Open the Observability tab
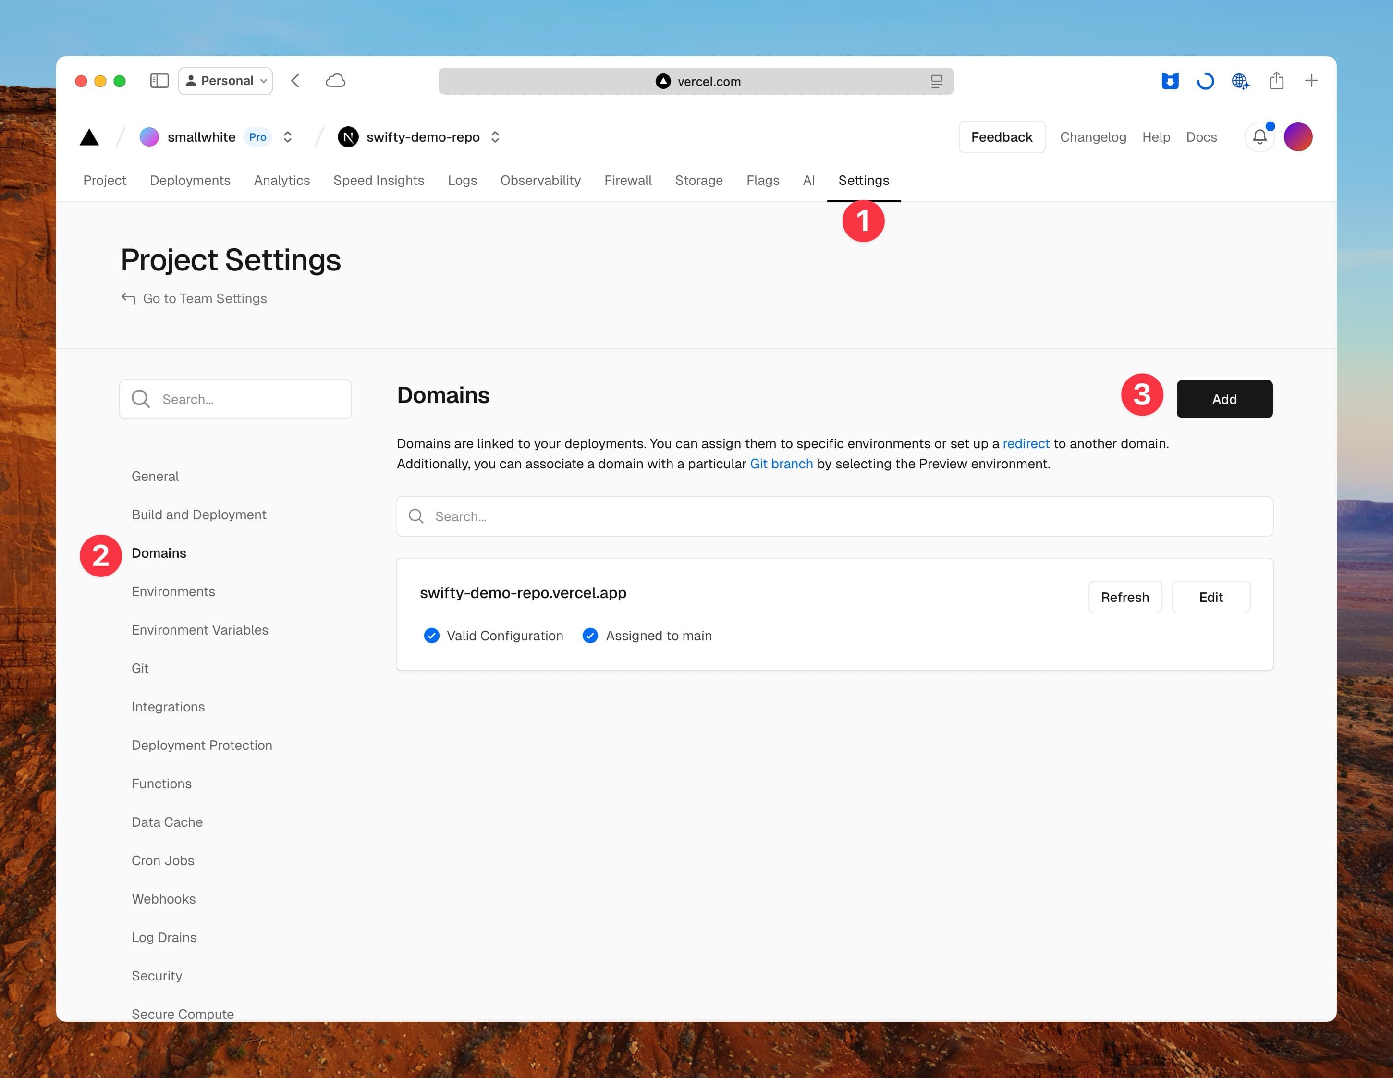This screenshot has width=1393, height=1078. coord(540,181)
